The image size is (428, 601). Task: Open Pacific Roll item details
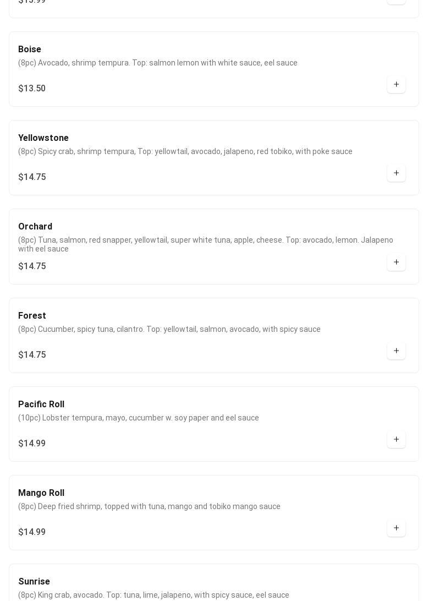(x=41, y=405)
